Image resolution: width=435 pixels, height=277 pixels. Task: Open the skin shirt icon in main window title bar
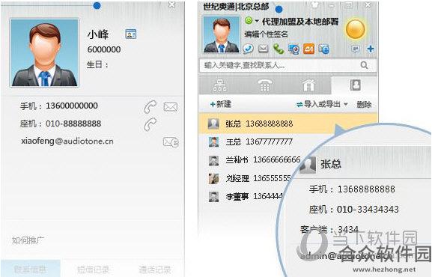point(314,5)
